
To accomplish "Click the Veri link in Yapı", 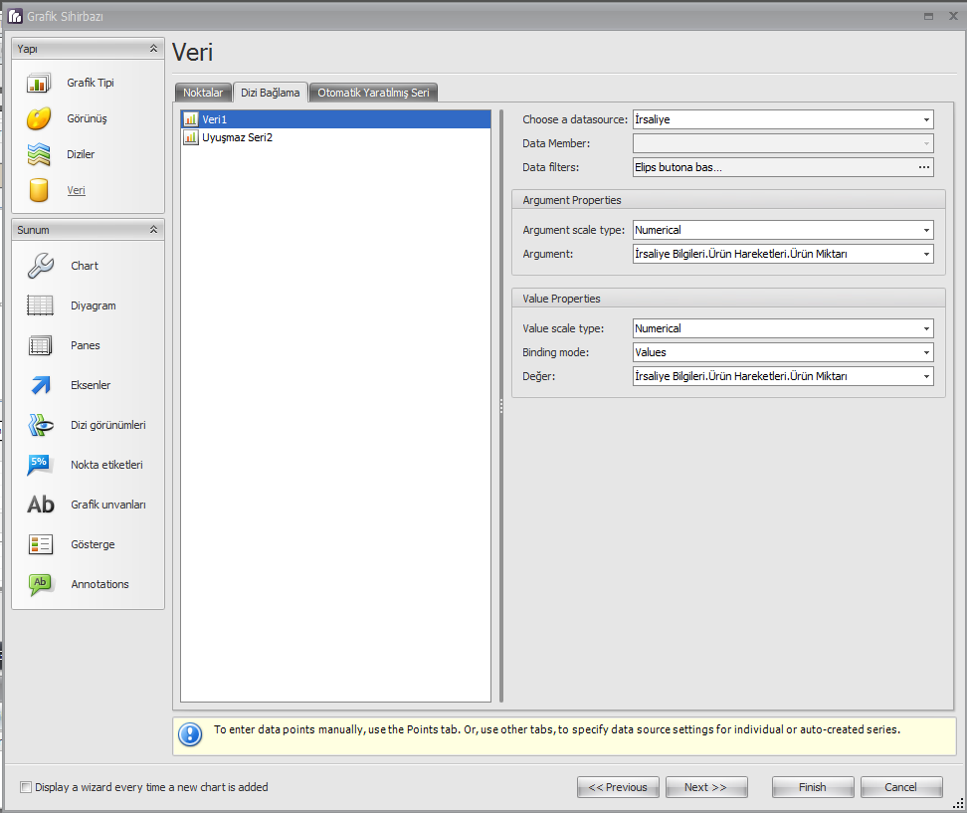I will coord(76,191).
